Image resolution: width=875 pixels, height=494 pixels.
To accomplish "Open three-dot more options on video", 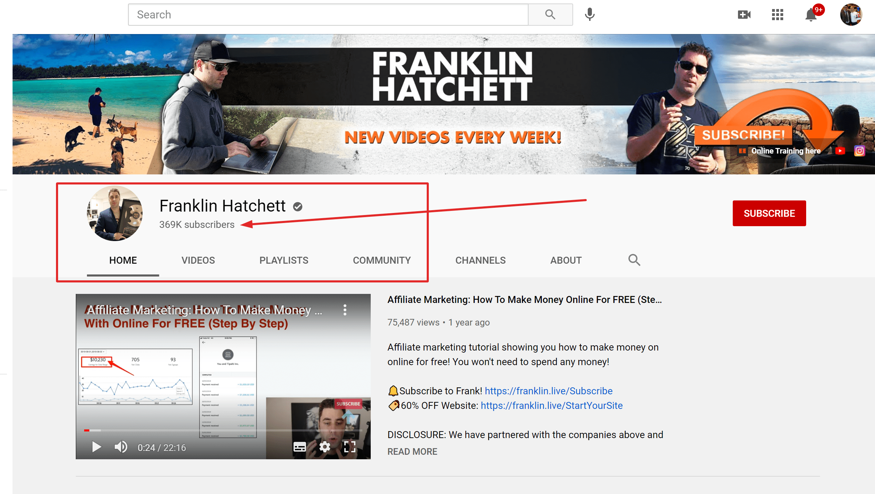I will tap(345, 310).
